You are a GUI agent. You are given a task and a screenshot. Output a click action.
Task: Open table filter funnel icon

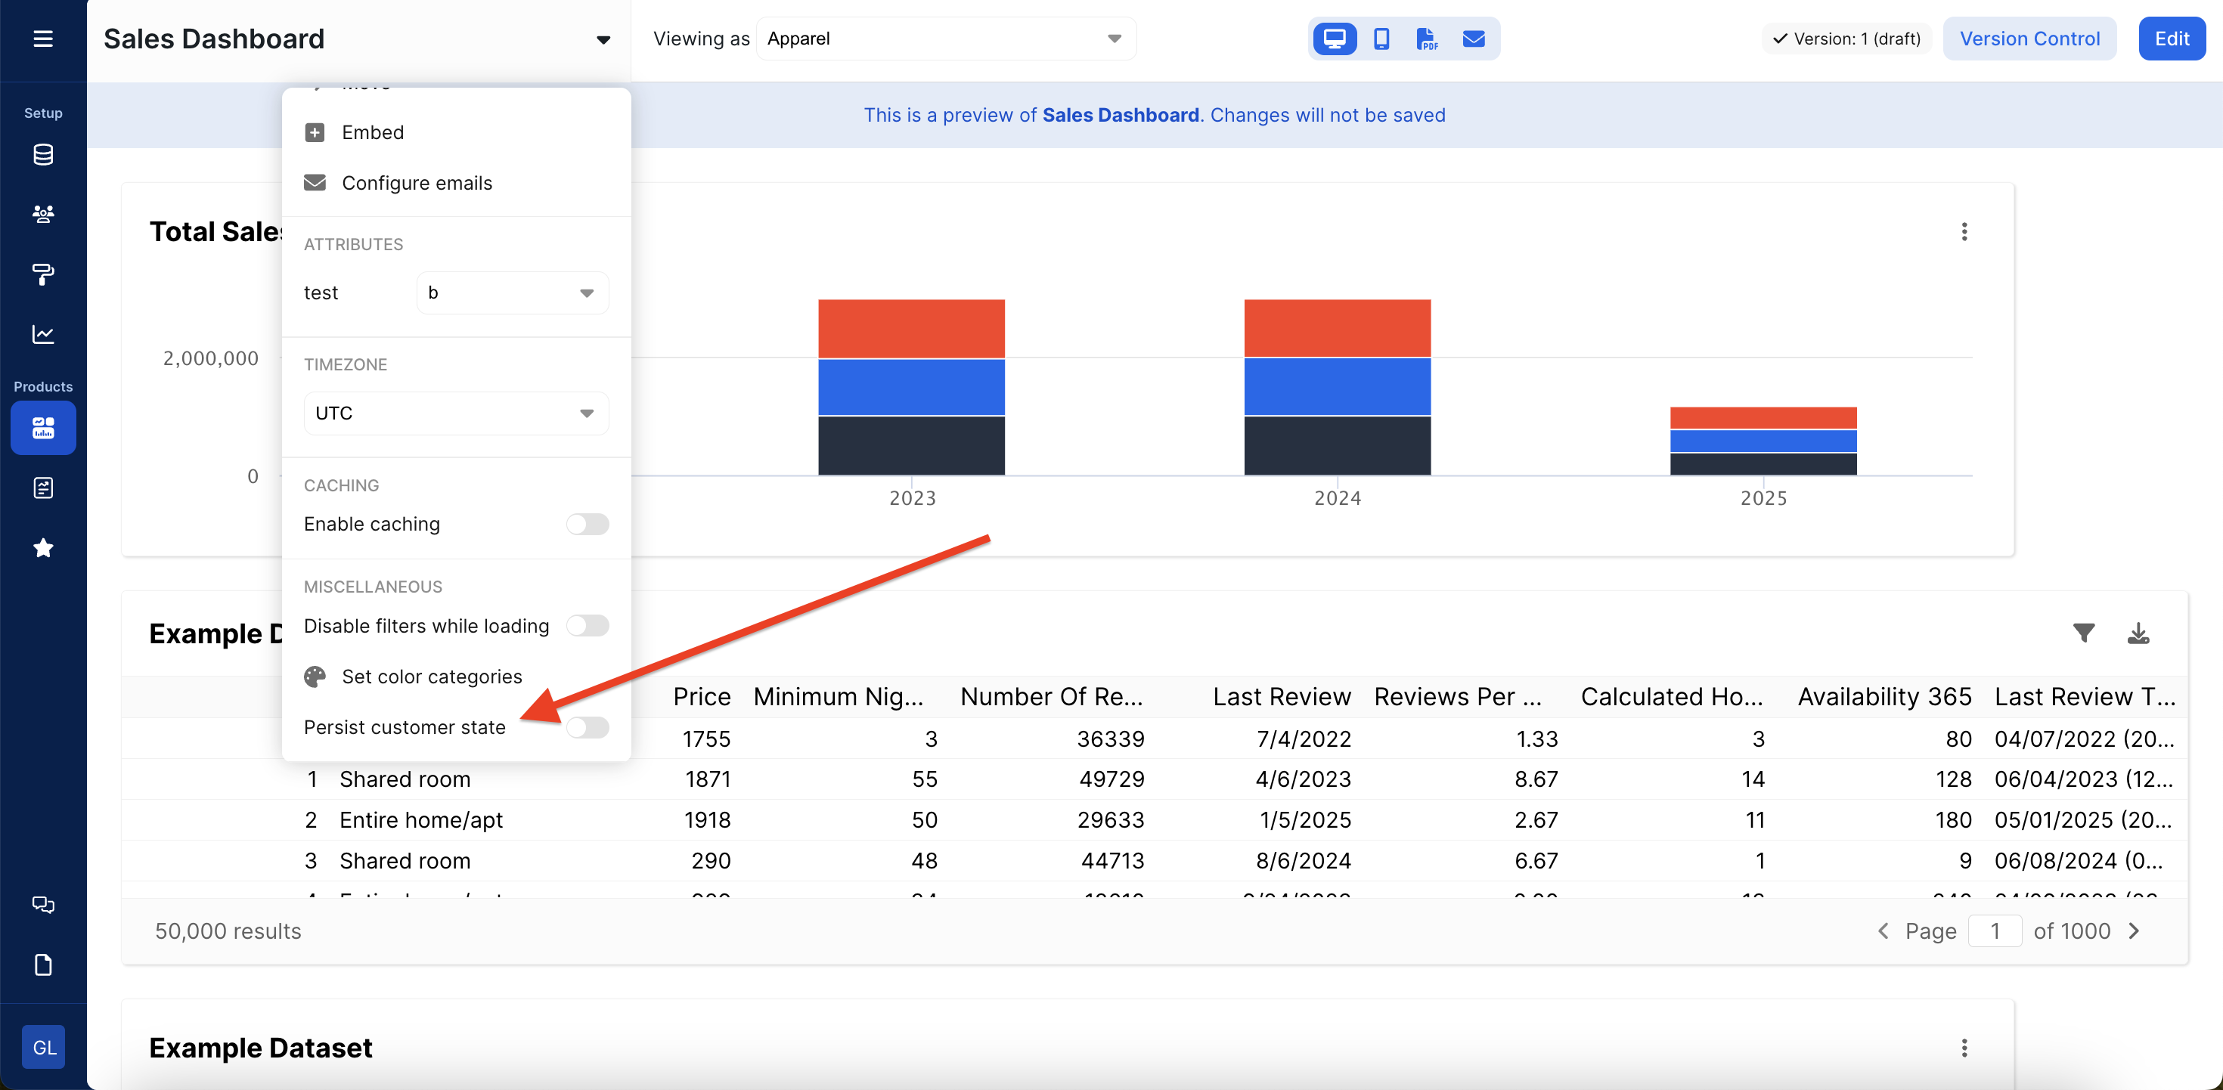[2083, 633]
